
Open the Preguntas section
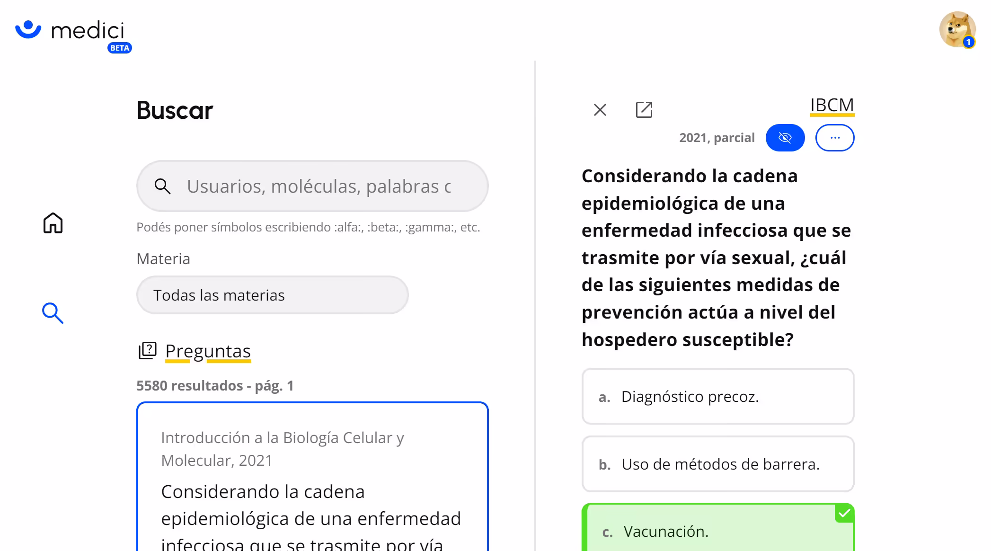tap(208, 350)
